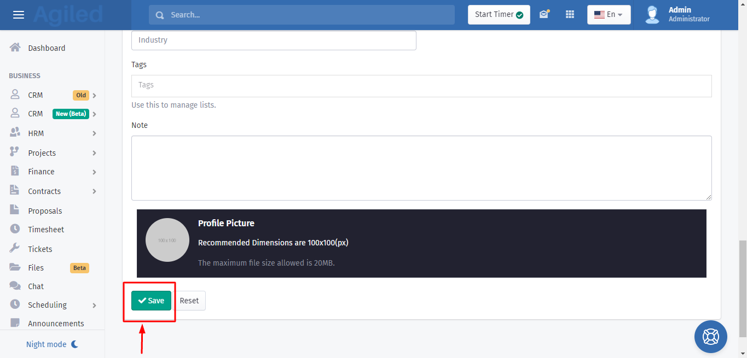This screenshot has width=747, height=358.
Task: Click the Dashboard home icon
Action: tap(15, 48)
